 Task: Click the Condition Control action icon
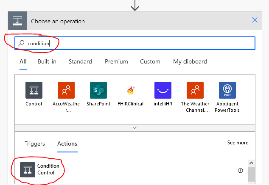28,169
